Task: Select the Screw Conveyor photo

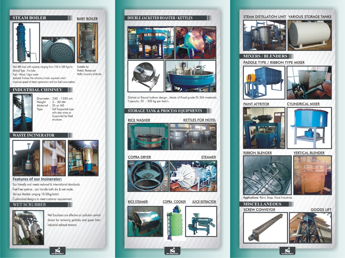Action: pos(265,227)
